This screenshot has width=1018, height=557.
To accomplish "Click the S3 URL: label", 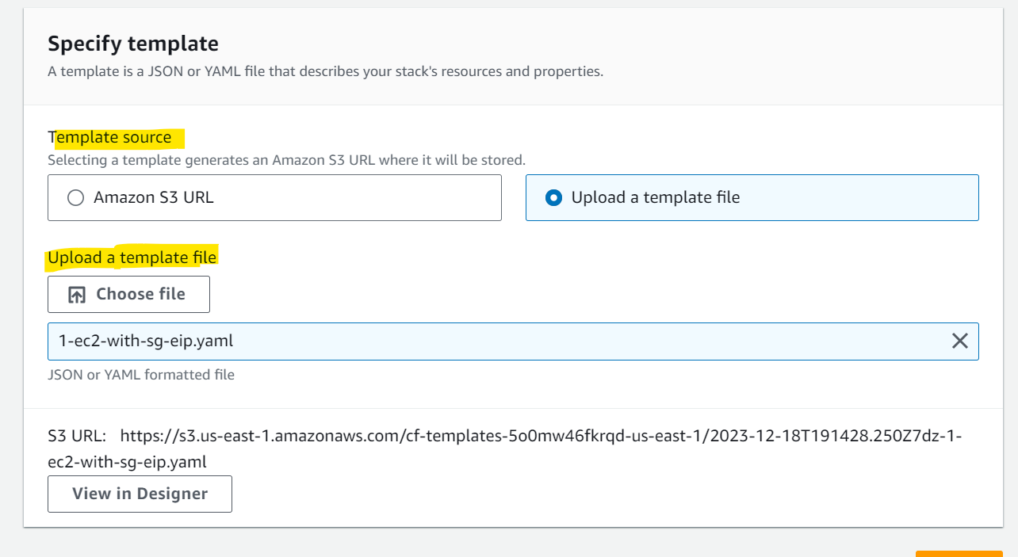I will click(78, 437).
